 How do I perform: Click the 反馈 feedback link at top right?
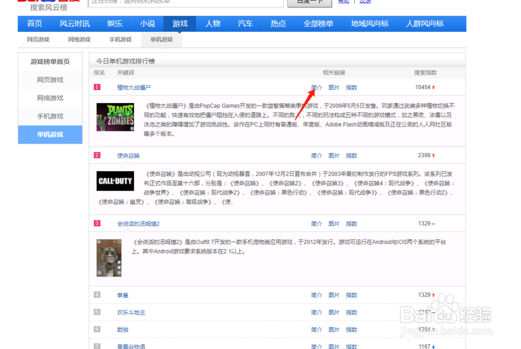(365, 1)
